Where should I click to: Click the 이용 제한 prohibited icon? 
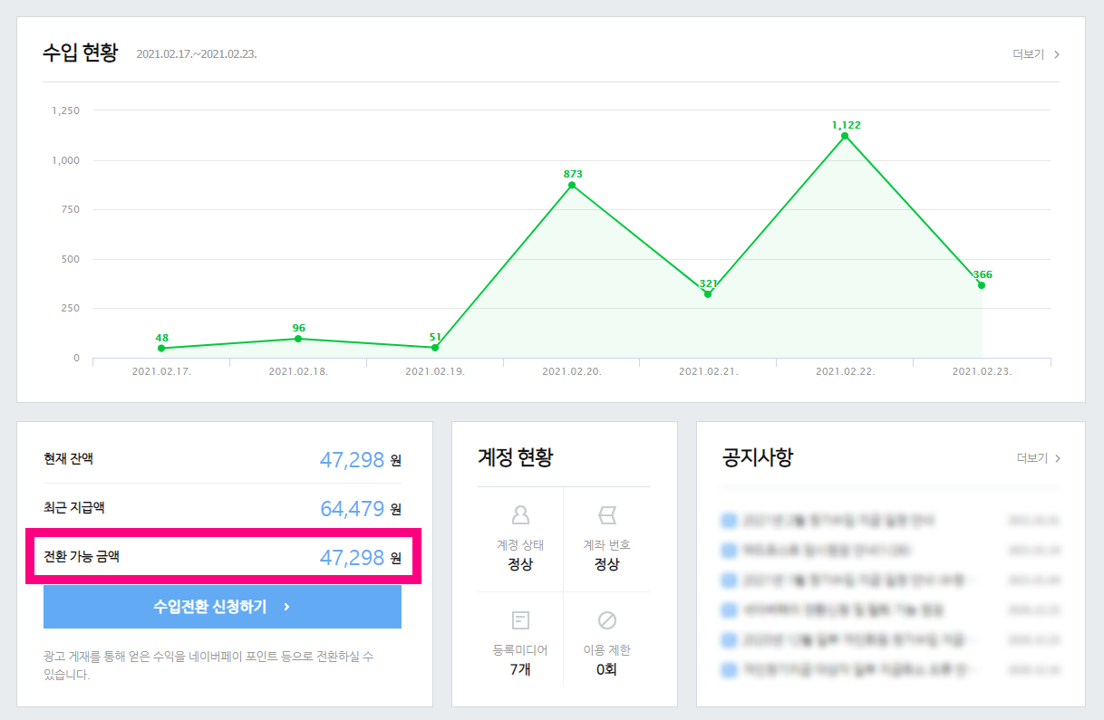pos(606,620)
